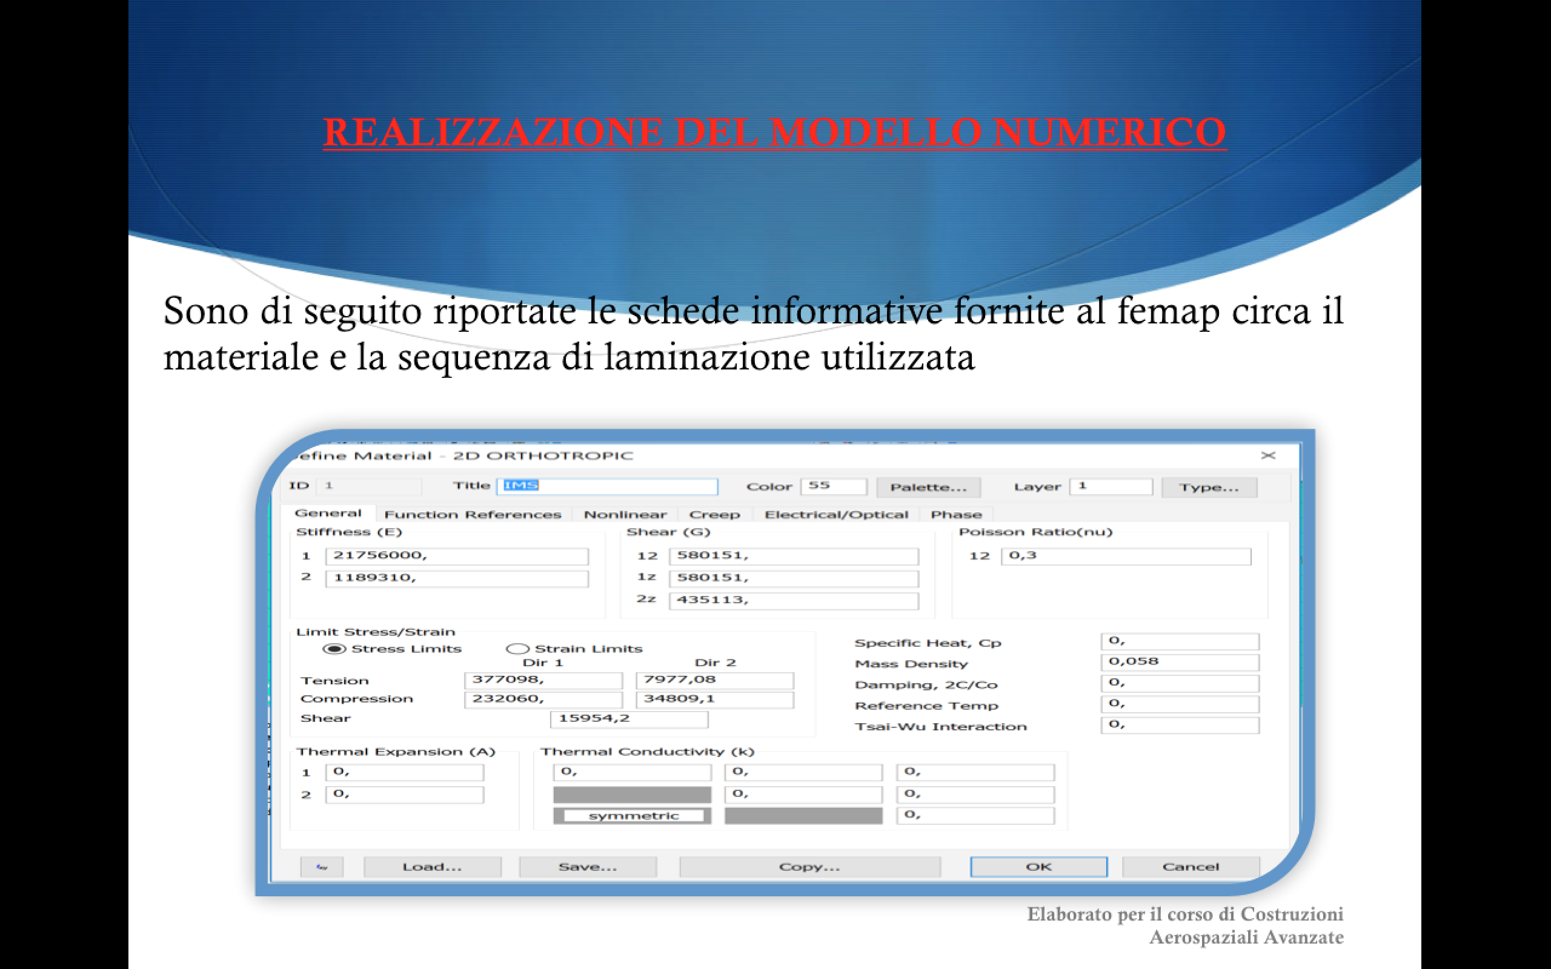Switch to the Electrical/Optical tab
Screen dimensions: 1551x969
pyautogui.click(x=835, y=515)
